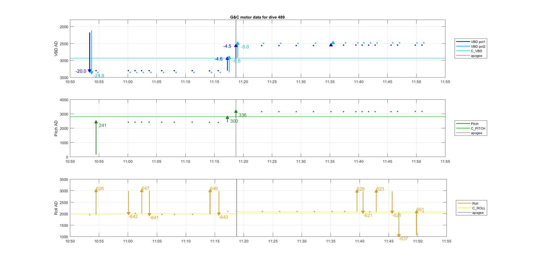The width and height of the screenshot is (538, 266).
Task: Click the -21.9 data label
Action: coord(99,76)
